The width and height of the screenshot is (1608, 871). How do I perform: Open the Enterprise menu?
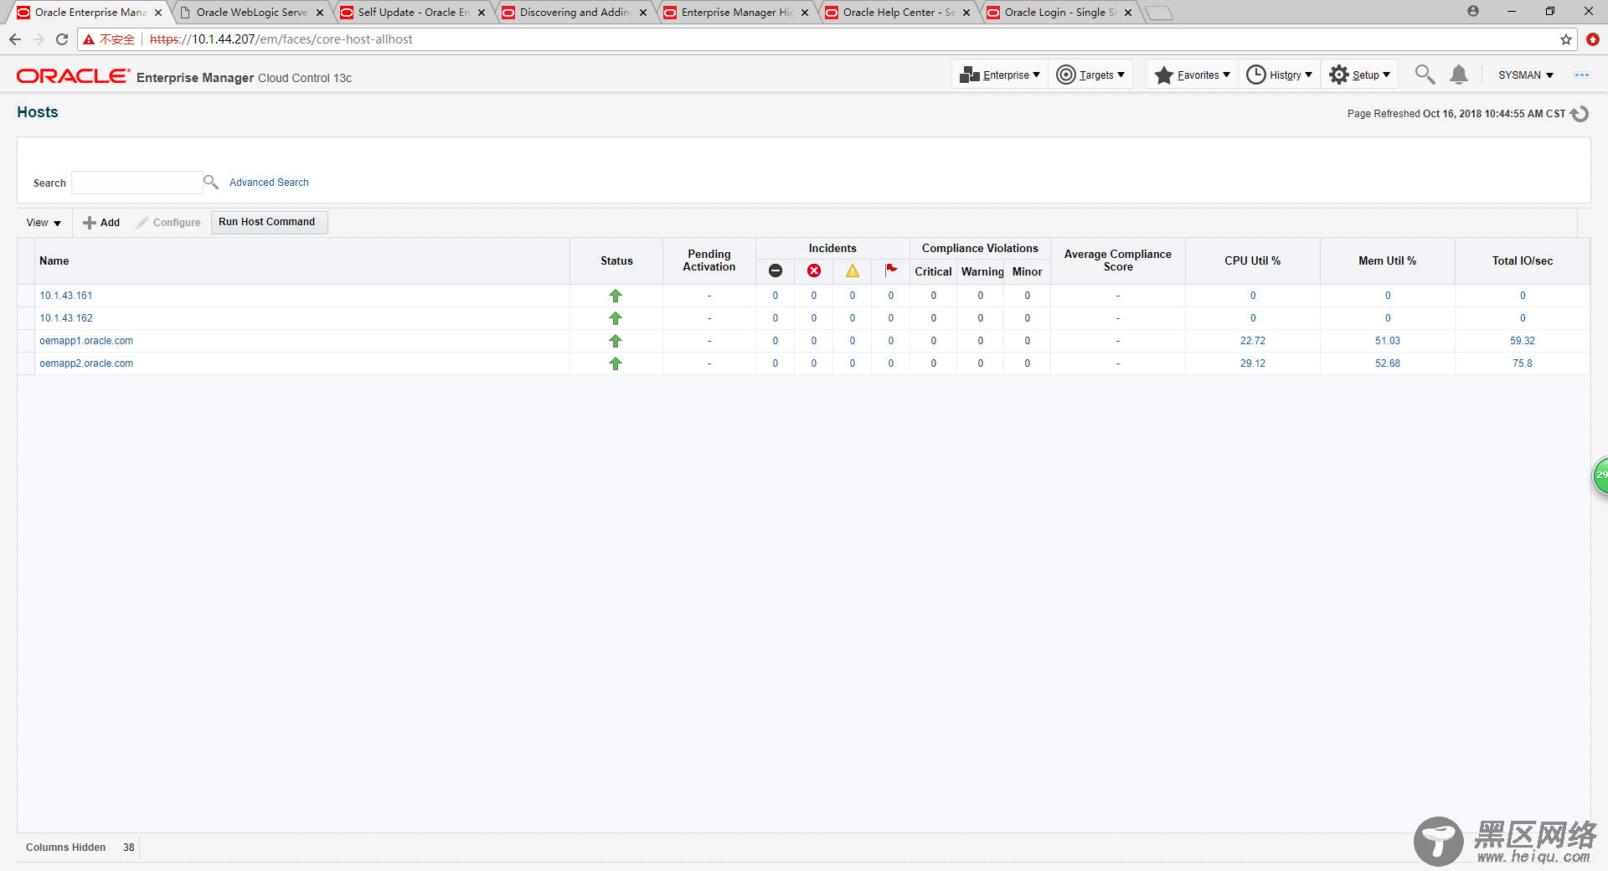point(1000,75)
